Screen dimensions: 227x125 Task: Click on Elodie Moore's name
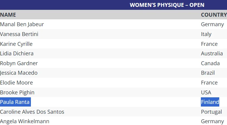click(16, 83)
